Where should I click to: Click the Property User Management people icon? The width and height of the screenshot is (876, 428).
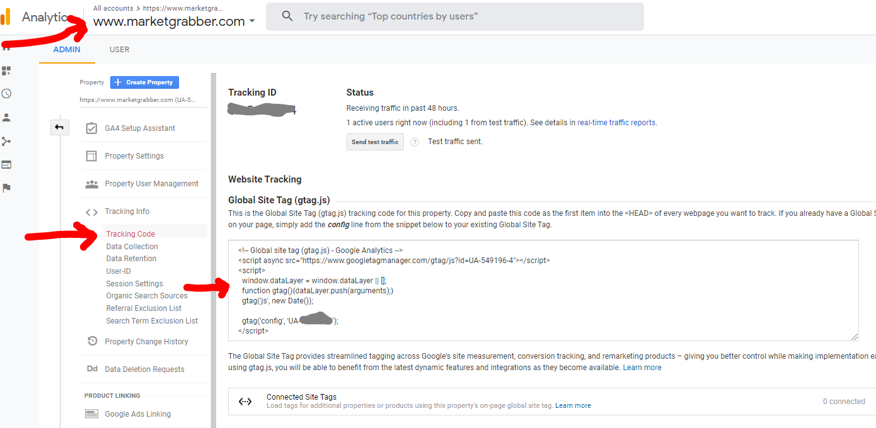click(x=91, y=184)
